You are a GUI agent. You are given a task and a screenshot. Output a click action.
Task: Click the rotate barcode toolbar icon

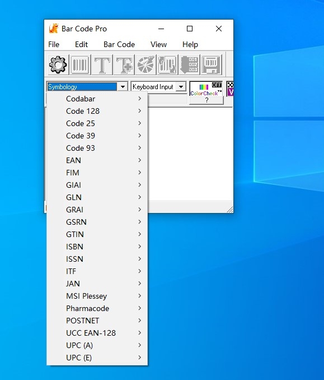click(x=167, y=64)
